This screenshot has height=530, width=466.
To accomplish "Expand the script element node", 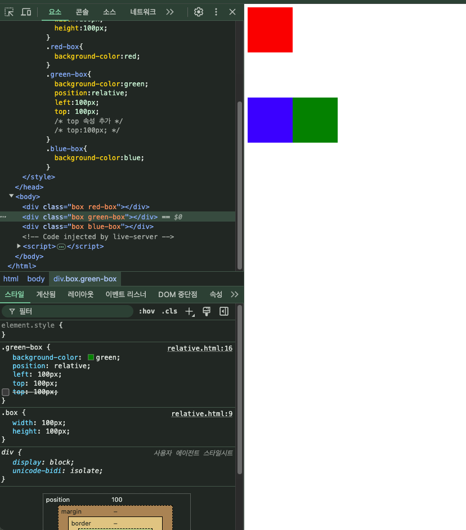I will [19, 246].
